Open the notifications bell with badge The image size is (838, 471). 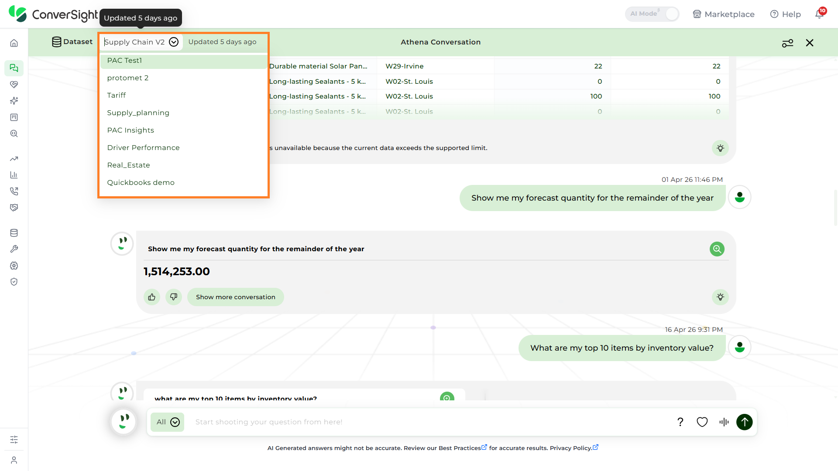[820, 14]
